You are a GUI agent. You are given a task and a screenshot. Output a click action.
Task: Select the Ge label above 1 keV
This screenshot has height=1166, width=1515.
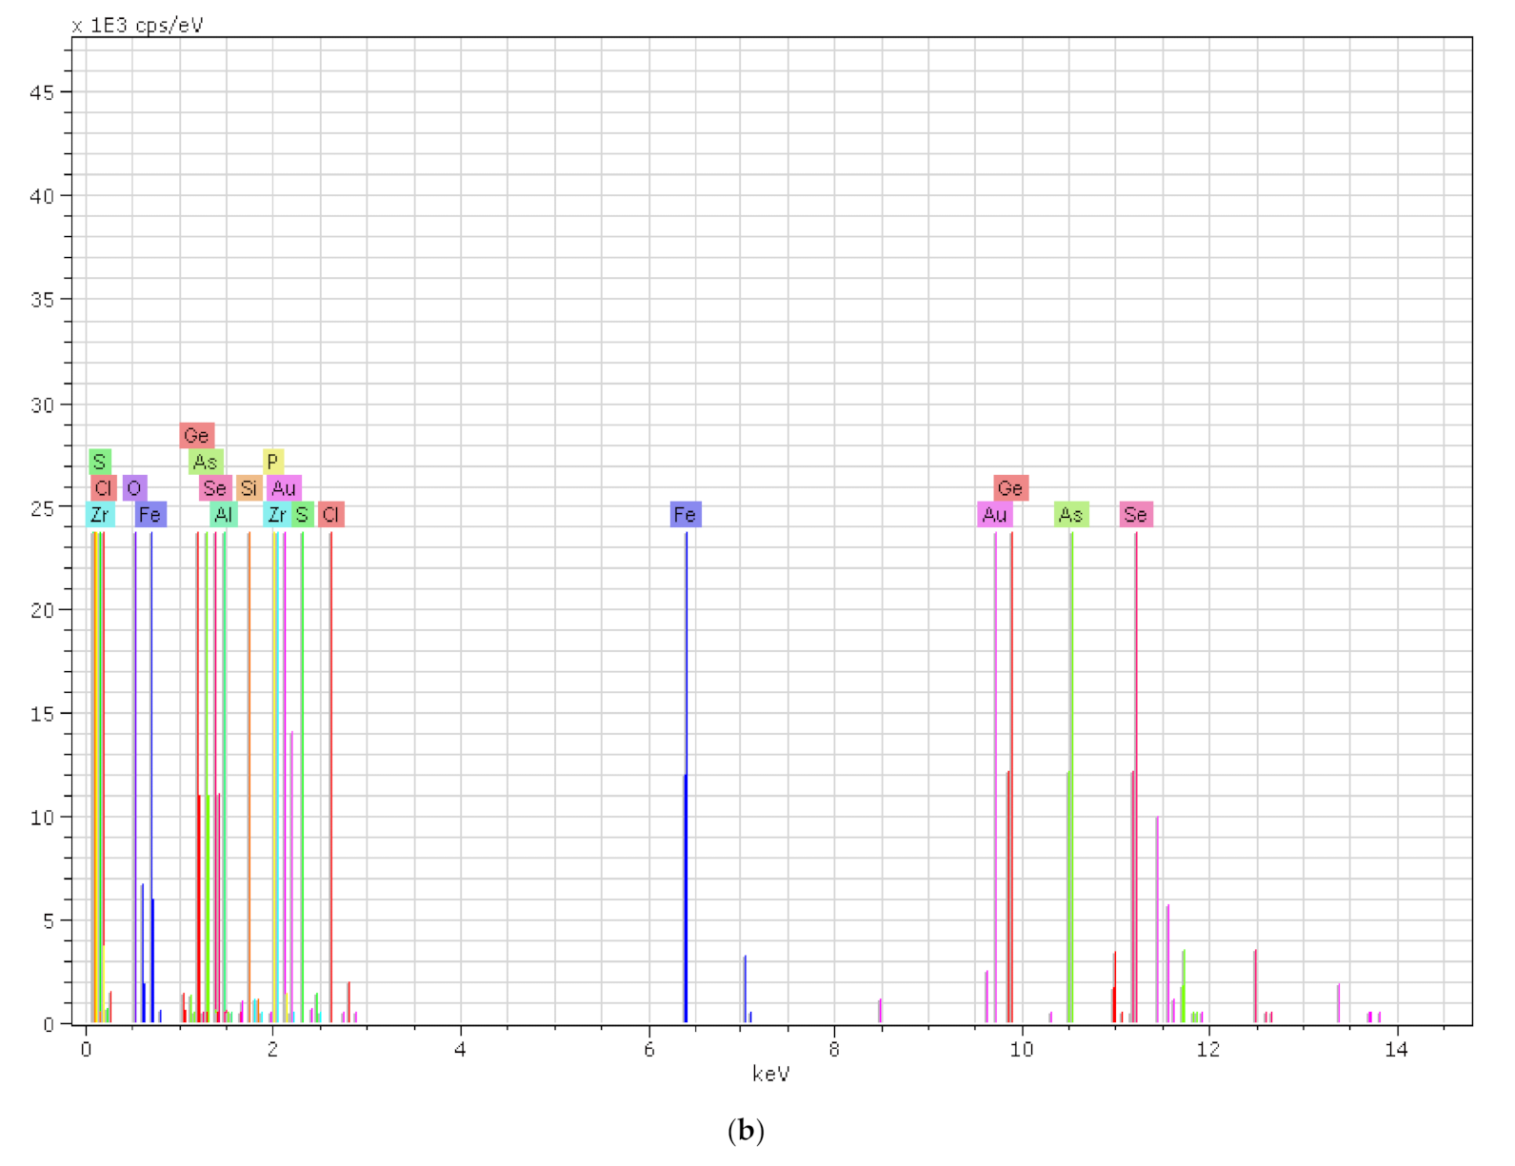point(196,435)
